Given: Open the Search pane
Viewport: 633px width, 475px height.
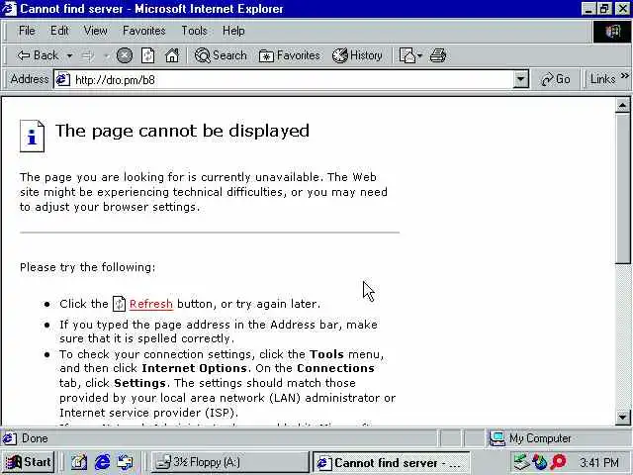Looking at the screenshot, I should coord(221,55).
